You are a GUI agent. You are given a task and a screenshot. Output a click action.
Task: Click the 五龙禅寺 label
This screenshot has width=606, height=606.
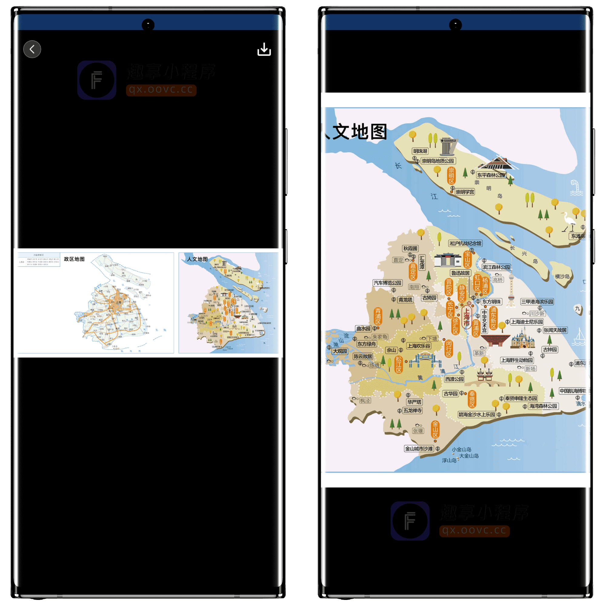point(412,411)
